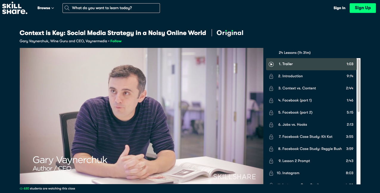Click the play icon beside Trailer
The width and height of the screenshot is (380, 193).
tap(271, 64)
